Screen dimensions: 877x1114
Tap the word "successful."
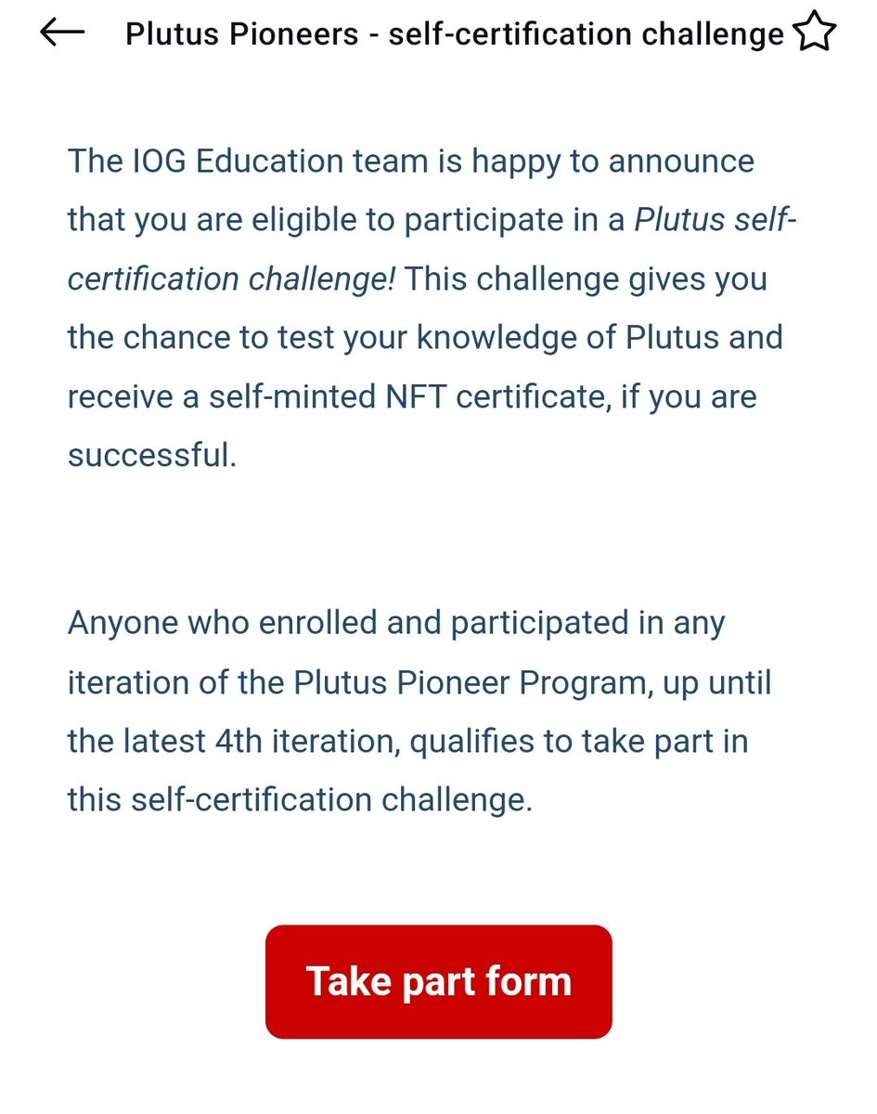pyautogui.click(x=152, y=456)
